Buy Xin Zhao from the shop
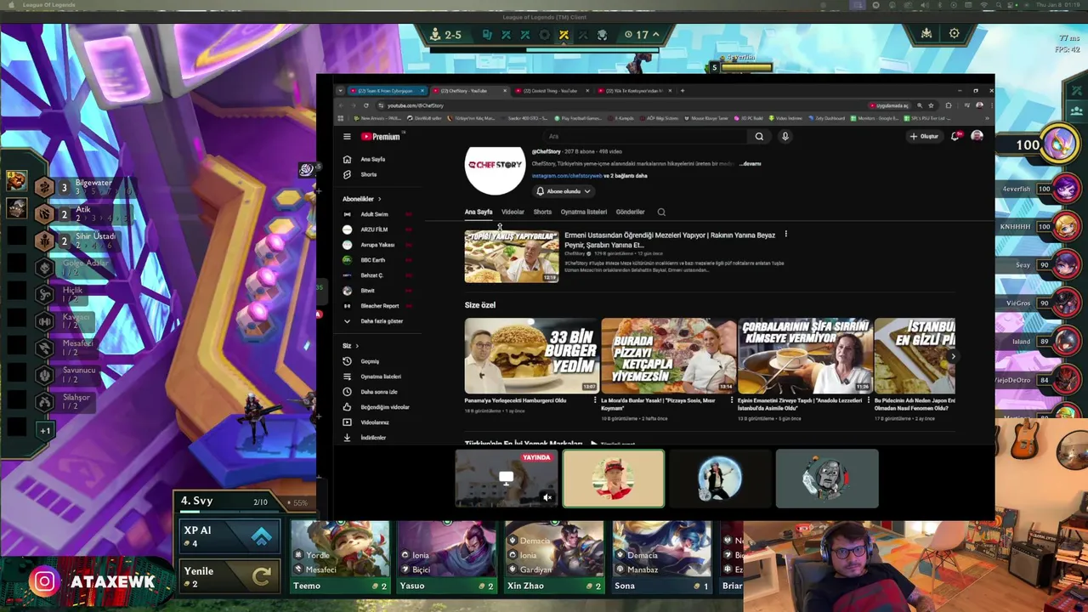1088x612 pixels. point(554,558)
